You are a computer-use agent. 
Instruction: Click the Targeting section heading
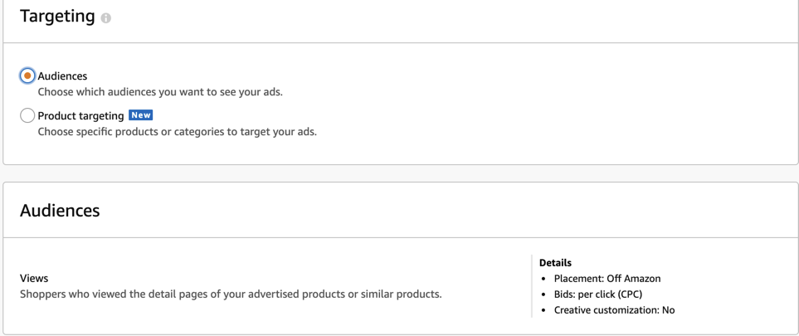click(57, 17)
